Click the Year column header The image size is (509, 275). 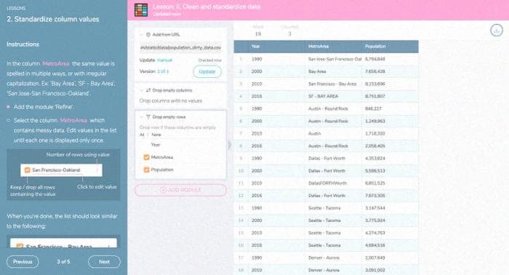point(256,47)
